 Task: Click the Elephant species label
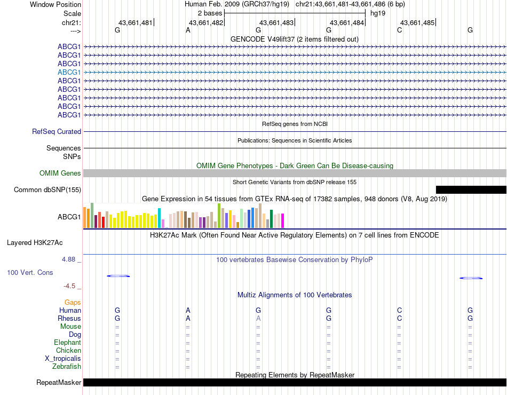pos(67,343)
